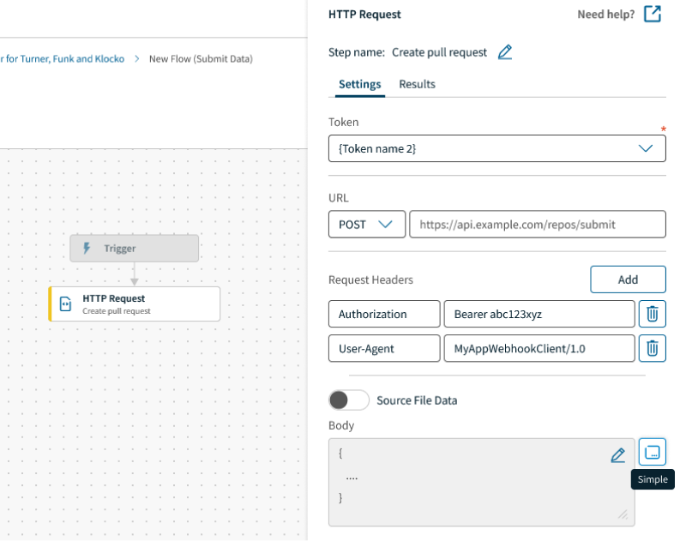This screenshot has height=541, width=686.
Task: Delete the User-Agent header row
Action: pos(652,348)
